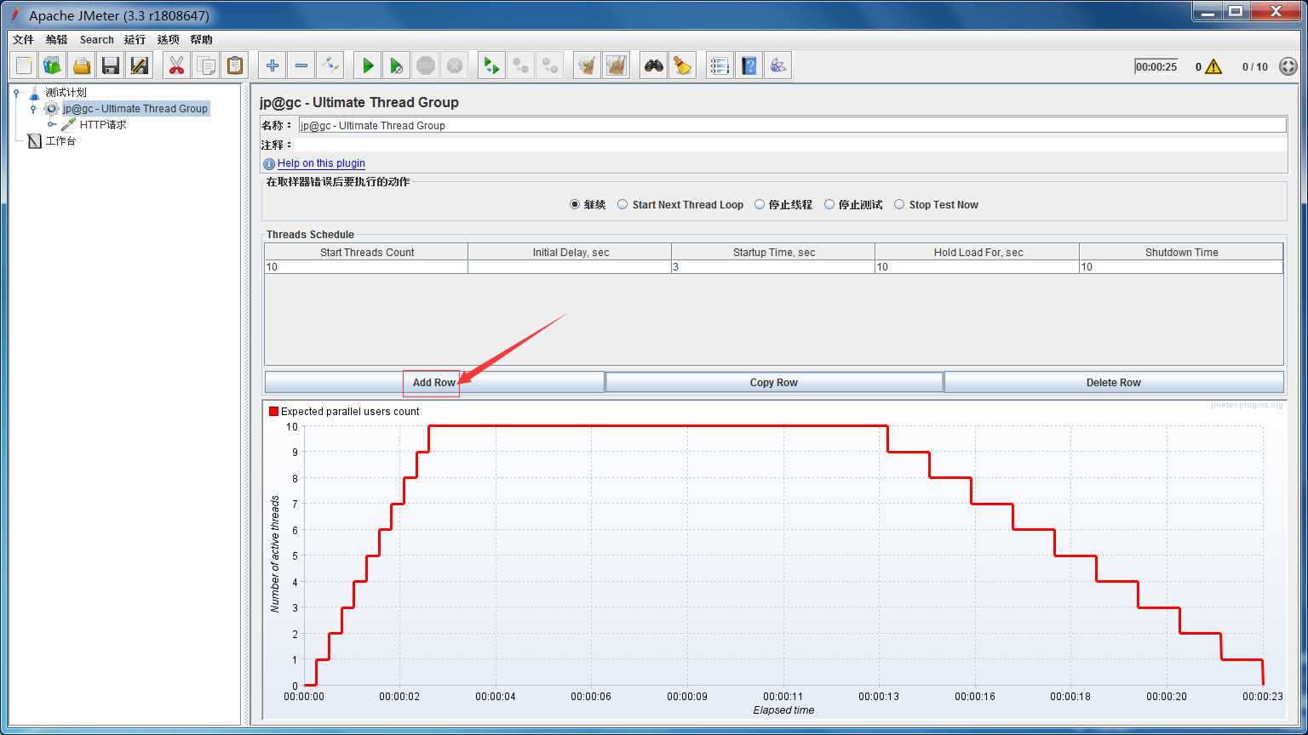Click the Reset search broom icon
The width and height of the screenshot is (1308, 735).
[682, 66]
